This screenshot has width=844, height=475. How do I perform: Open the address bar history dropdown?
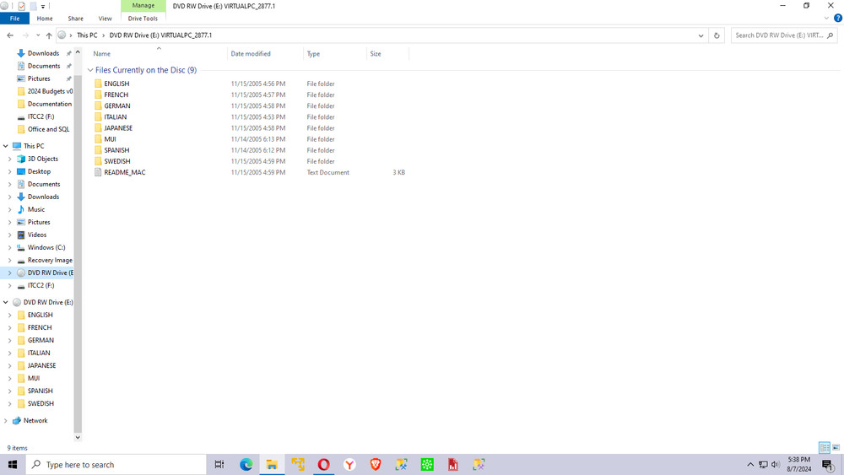pos(701,35)
